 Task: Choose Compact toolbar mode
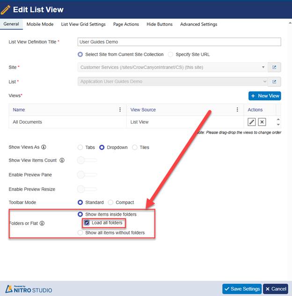(110, 202)
